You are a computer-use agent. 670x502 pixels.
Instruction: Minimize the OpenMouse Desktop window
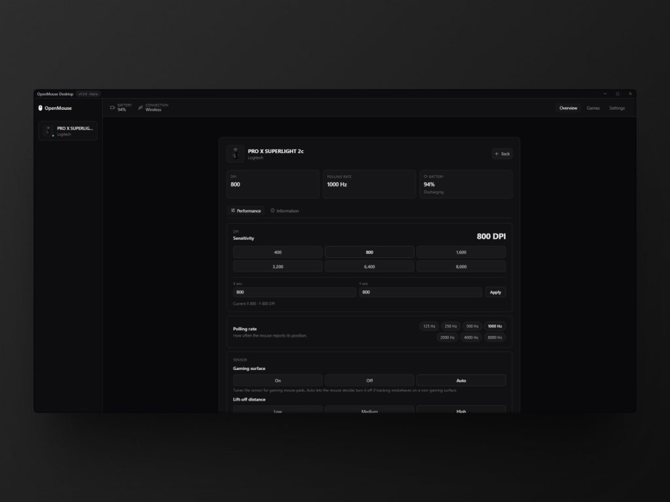click(605, 94)
